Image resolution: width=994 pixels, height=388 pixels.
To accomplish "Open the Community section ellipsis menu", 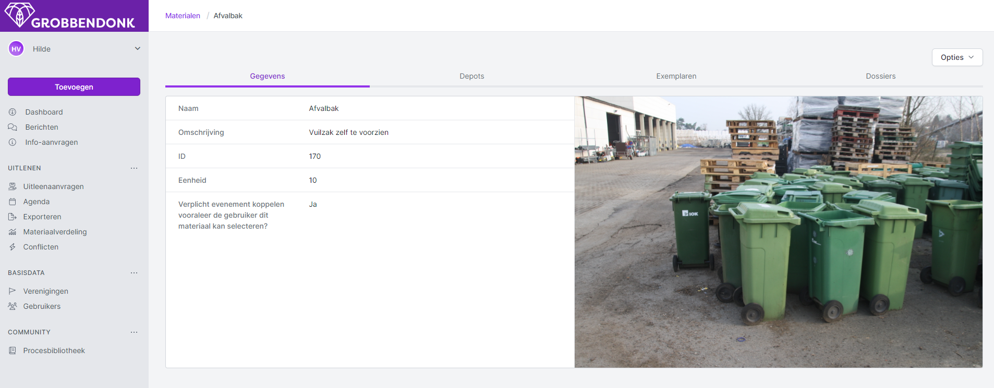I will point(134,332).
